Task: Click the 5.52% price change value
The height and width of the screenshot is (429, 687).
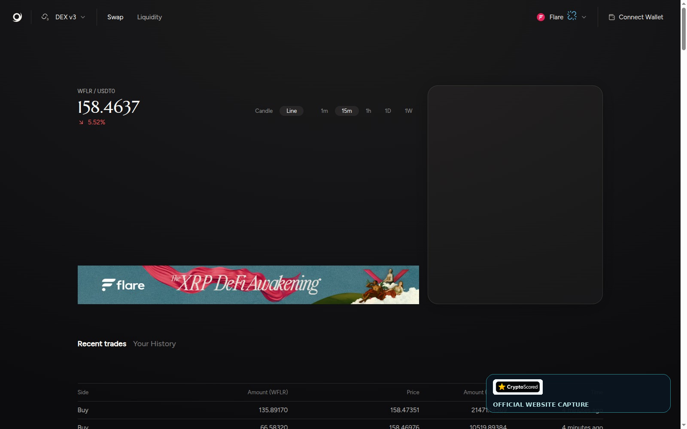Action: tap(97, 122)
